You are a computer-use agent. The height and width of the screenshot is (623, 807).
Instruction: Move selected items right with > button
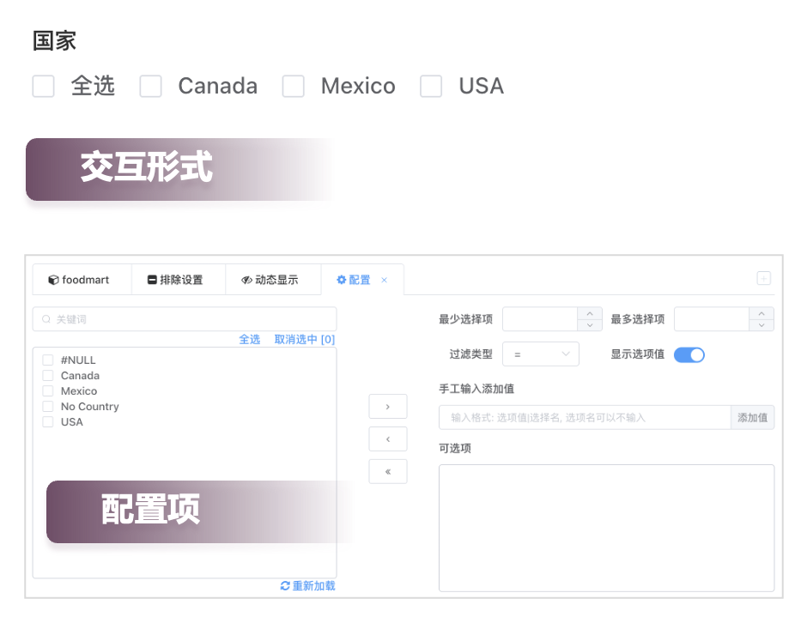pyautogui.click(x=388, y=407)
